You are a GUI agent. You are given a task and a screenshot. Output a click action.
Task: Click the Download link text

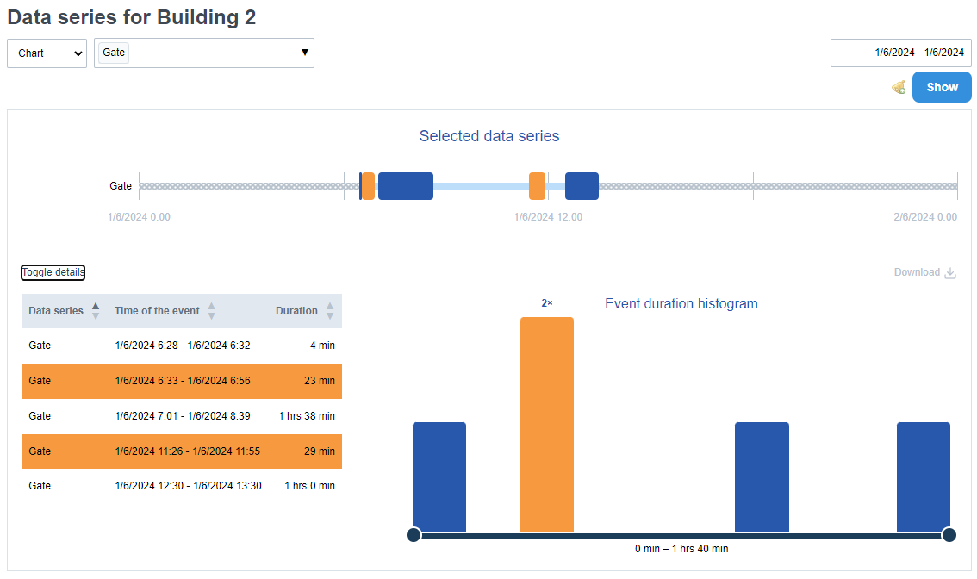(x=917, y=272)
